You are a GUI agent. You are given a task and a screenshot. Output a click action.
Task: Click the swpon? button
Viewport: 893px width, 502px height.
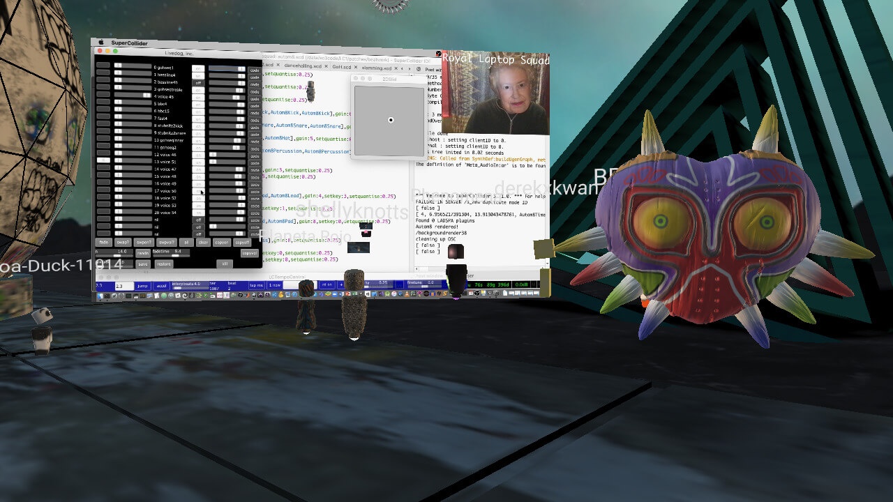pos(144,242)
